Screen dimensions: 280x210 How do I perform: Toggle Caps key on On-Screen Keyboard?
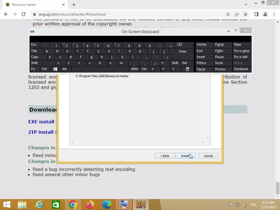39,57
